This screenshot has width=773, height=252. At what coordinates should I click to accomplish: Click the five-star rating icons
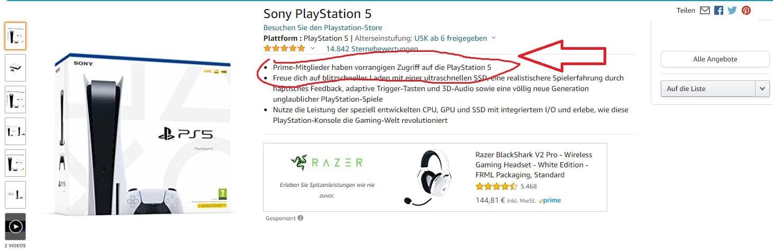pos(284,49)
